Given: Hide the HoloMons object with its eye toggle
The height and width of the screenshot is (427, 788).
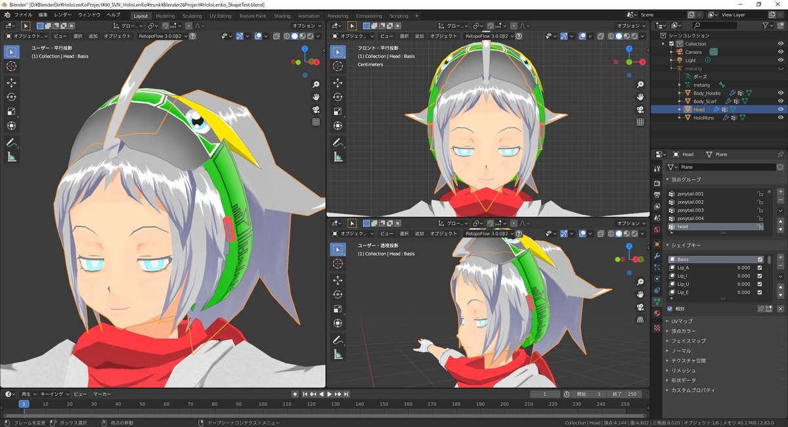Looking at the screenshot, I should coord(781,117).
